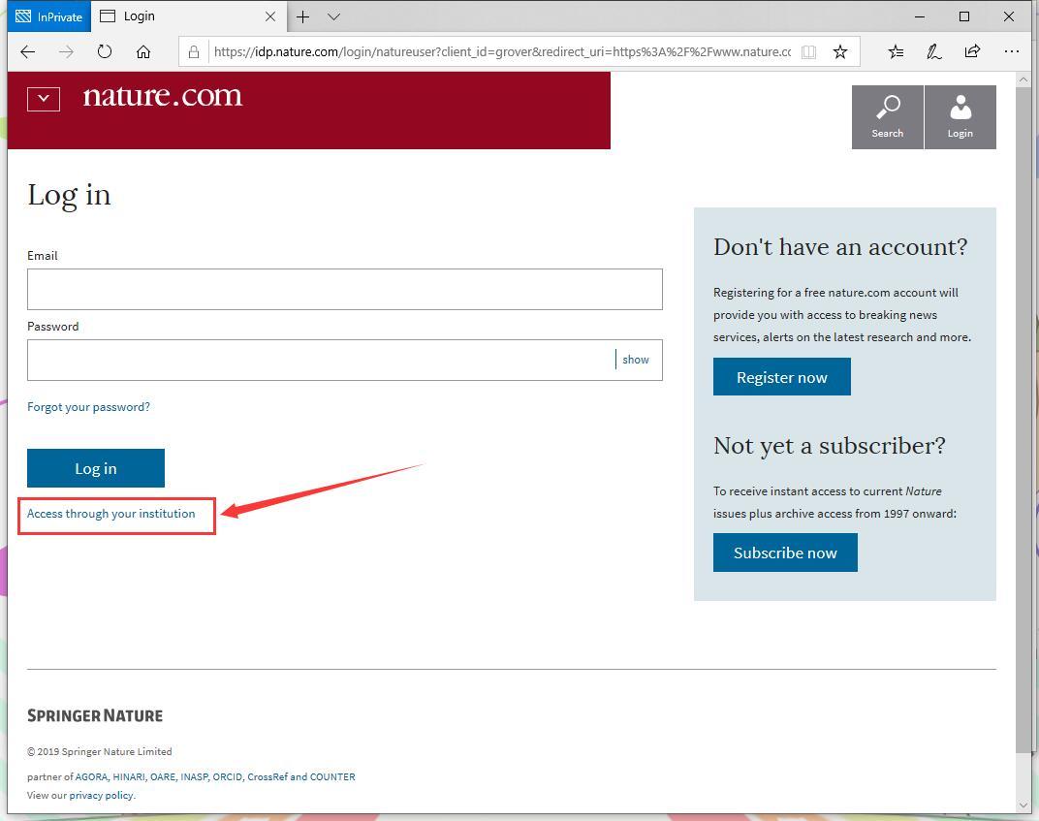Click into the Email input field
The width and height of the screenshot is (1039, 821).
(344, 290)
